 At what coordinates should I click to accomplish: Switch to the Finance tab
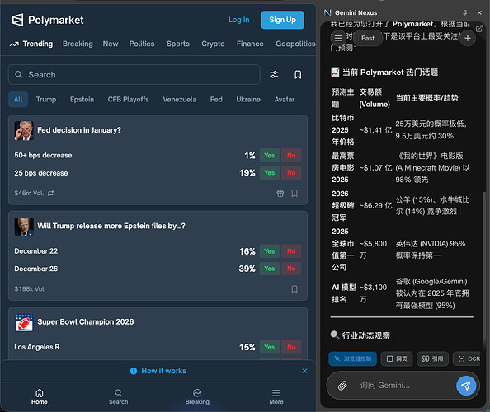tap(250, 44)
